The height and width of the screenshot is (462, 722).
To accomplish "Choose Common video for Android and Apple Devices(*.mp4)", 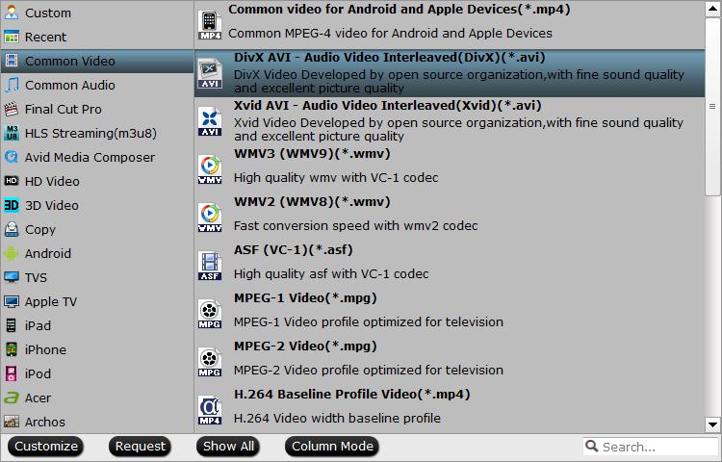I will [x=450, y=25].
